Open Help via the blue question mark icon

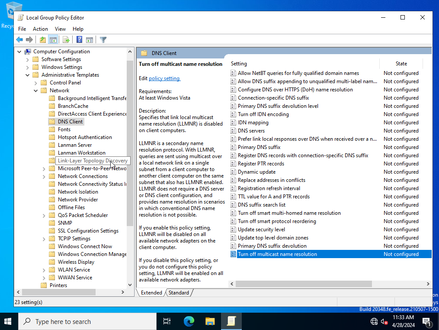pos(79,39)
